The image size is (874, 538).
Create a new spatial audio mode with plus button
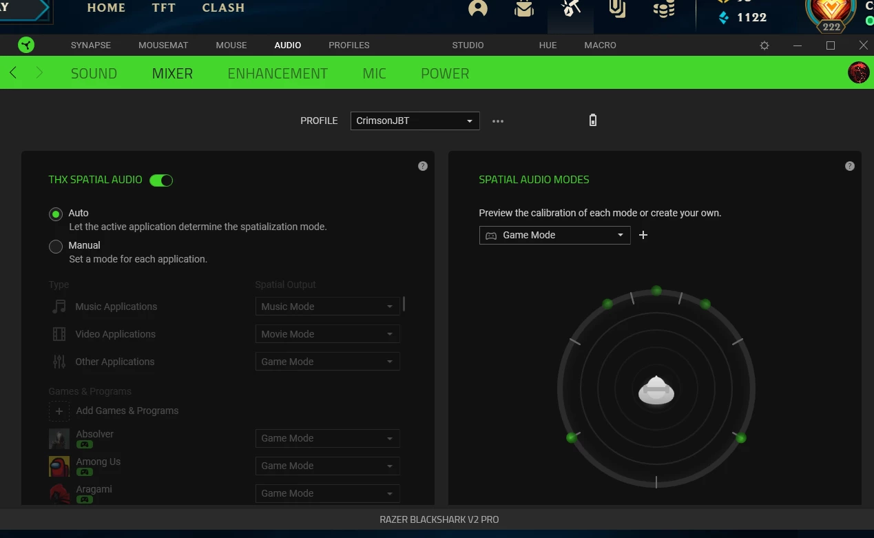pyautogui.click(x=643, y=235)
